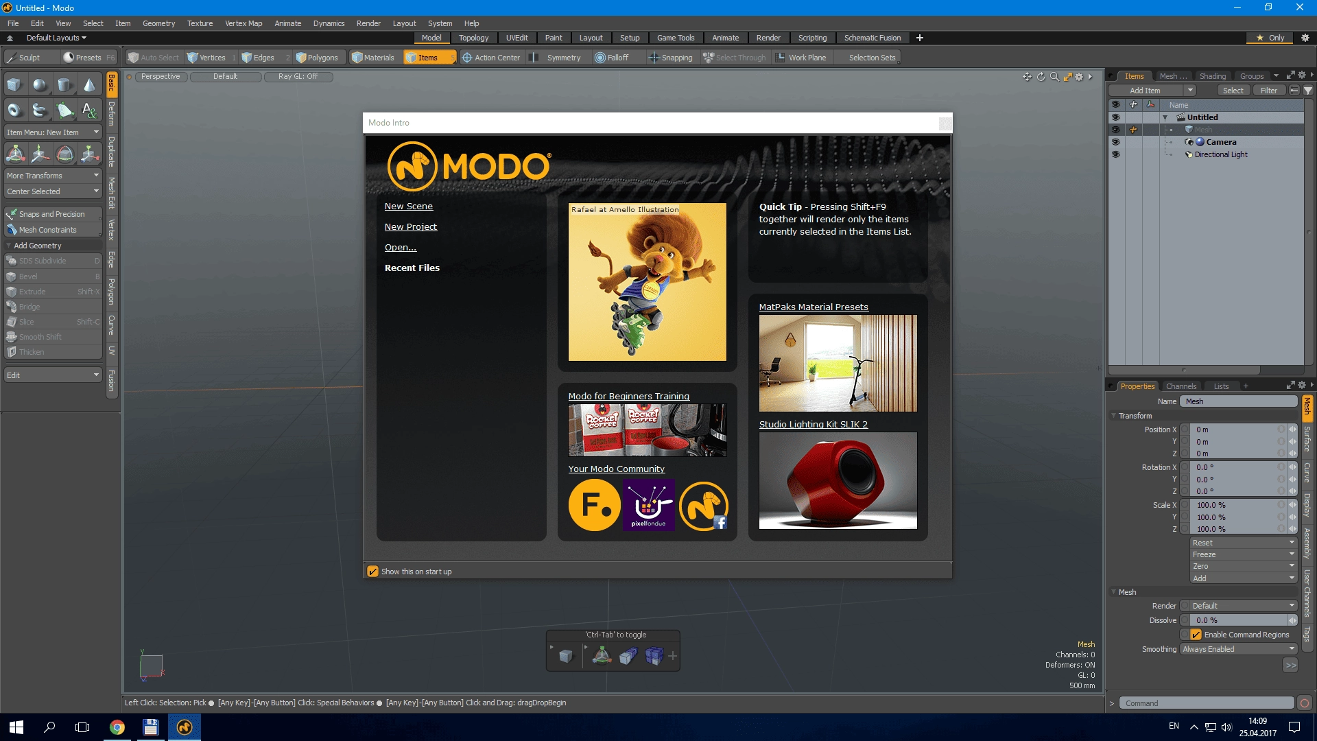Switch to the UVEdit layout tab
This screenshot has width=1317, height=741.
click(x=517, y=38)
